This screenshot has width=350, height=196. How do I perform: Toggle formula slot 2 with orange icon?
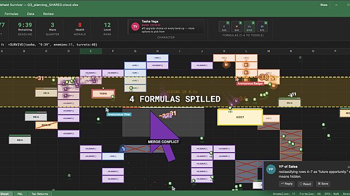pos(237,27)
